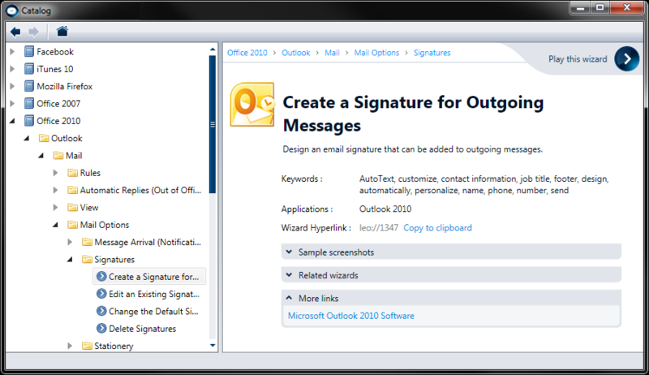Expand the Rules folder node

pyautogui.click(x=55, y=173)
